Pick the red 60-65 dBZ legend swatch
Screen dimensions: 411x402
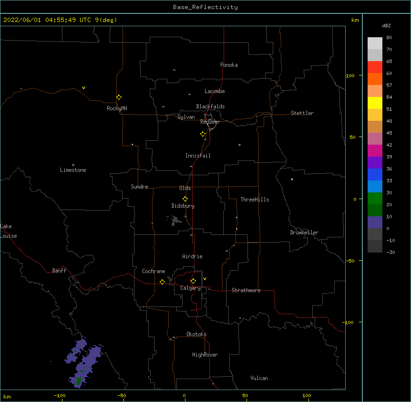[375, 67]
